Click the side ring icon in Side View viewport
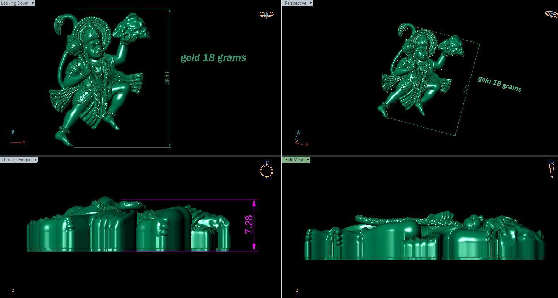This screenshot has height=298, width=558. [x=551, y=169]
